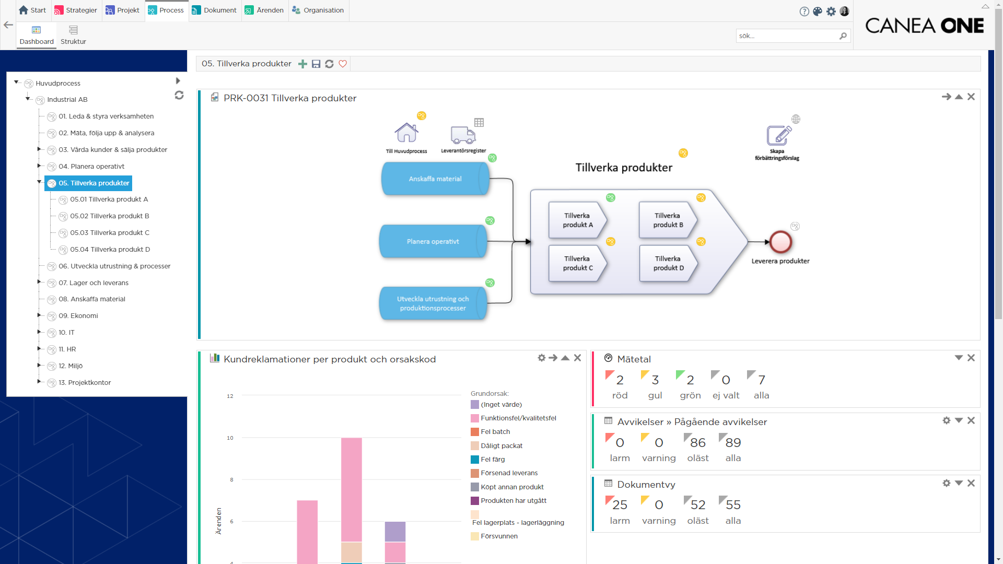The image size is (1003, 564).
Task: Switch to the Struktur tab
Action: click(x=73, y=35)
